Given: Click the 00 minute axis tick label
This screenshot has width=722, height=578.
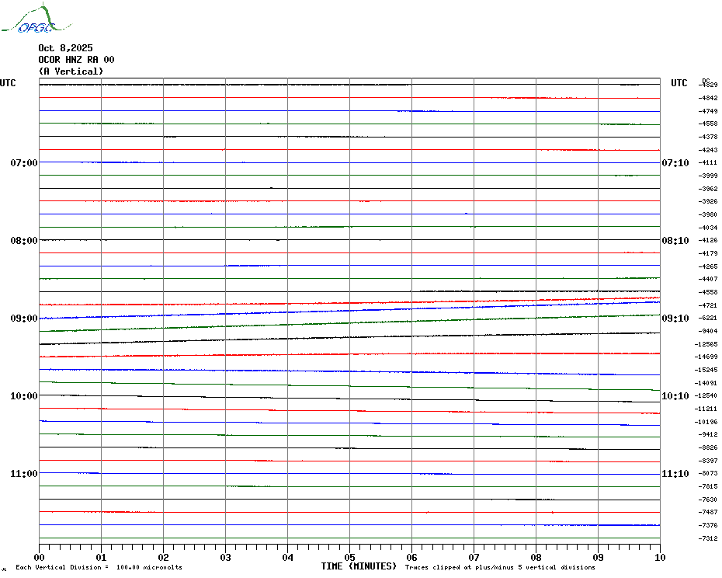Looking at the screenshot, I should (x=39, y=558).
